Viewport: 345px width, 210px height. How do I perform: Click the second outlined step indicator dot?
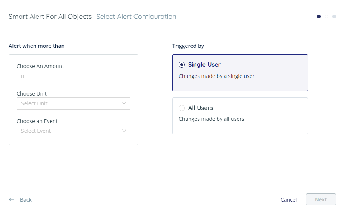327,17
